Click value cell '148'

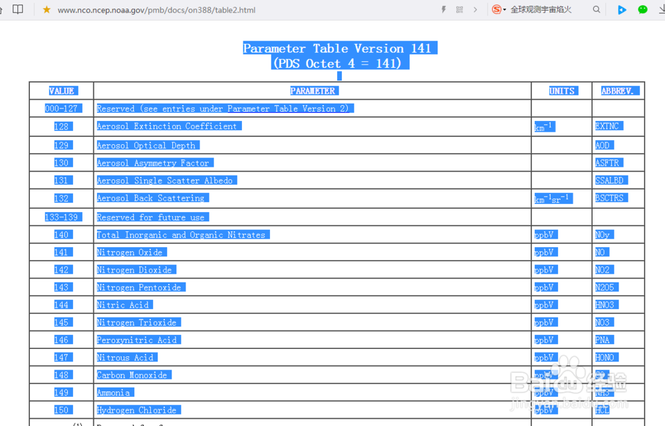[61, 375]
